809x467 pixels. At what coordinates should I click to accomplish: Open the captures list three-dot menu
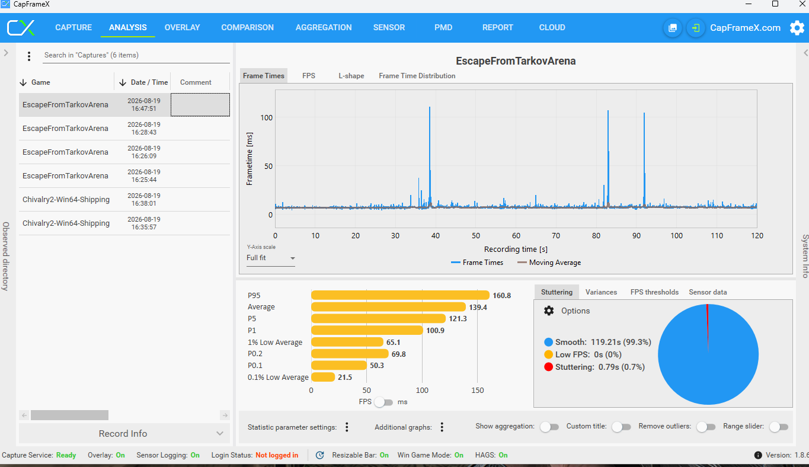click(29, 56)
